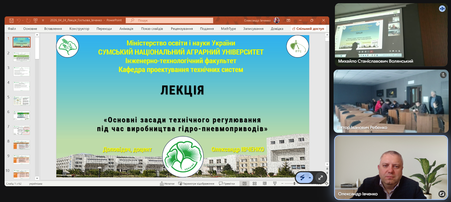Switch to Slide Sorter view
The width and height of the screenshot is (451, 202).
click(255, 184)
